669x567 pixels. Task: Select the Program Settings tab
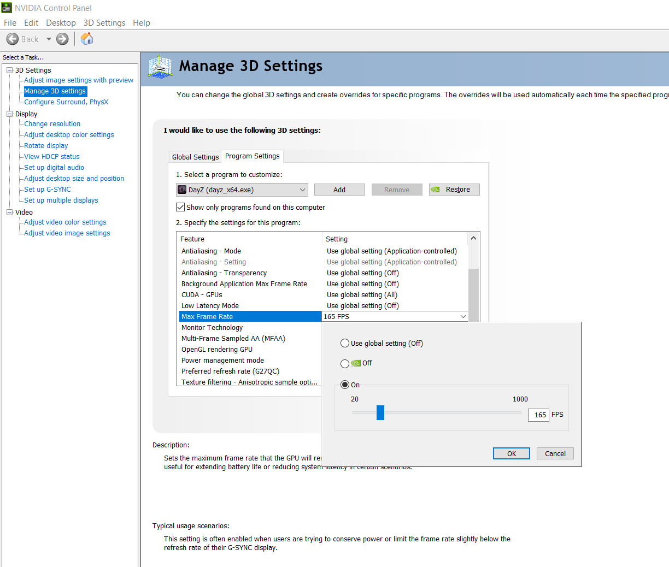[x=252, y=156]
